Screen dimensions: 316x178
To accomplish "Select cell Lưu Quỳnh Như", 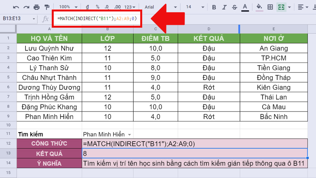I will [x=49, y=48].
